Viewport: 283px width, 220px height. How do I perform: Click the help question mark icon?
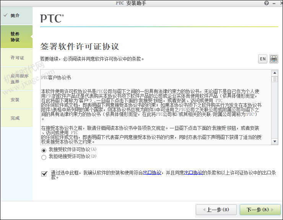click(x=267, y=3)
